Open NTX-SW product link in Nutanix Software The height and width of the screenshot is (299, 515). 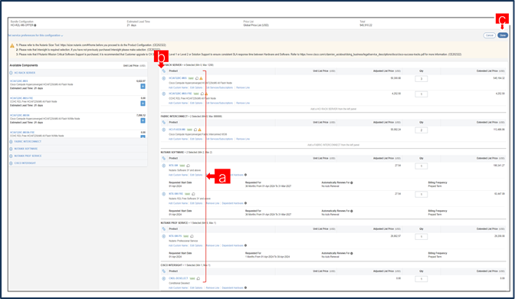[x=173, y=166]
